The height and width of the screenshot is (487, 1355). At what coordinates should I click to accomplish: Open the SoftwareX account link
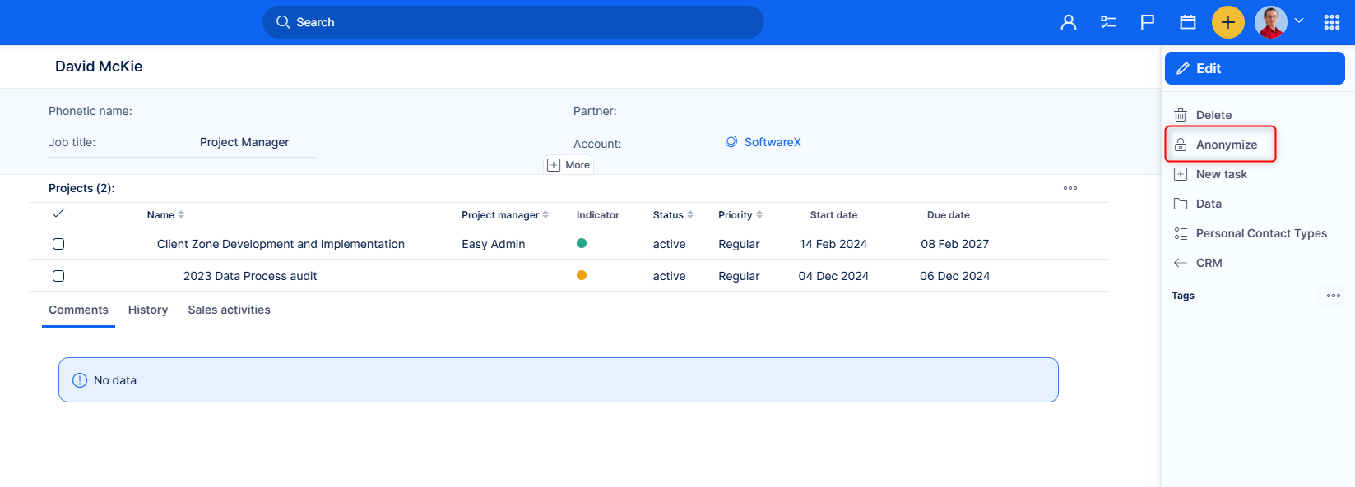772,142
